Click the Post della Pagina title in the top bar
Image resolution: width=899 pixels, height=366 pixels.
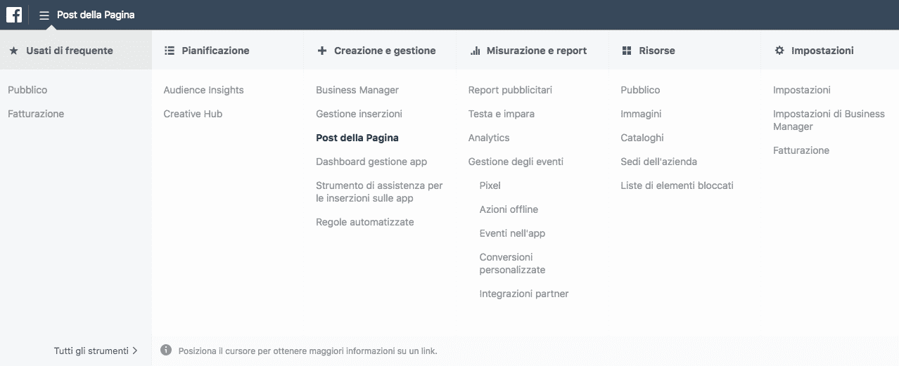tap(96, 15)
